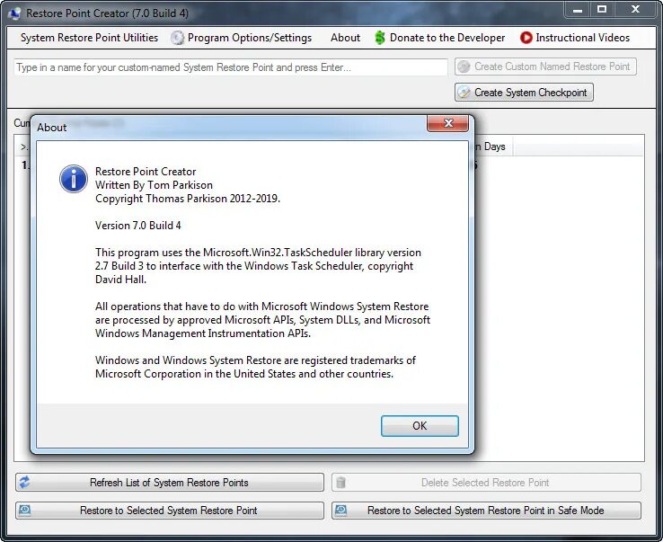This screenshot has width=663, height=542.
Task: Click the Restore Point Creator title bar app icon
Action: pyautogui.click(x=14, y=13)
